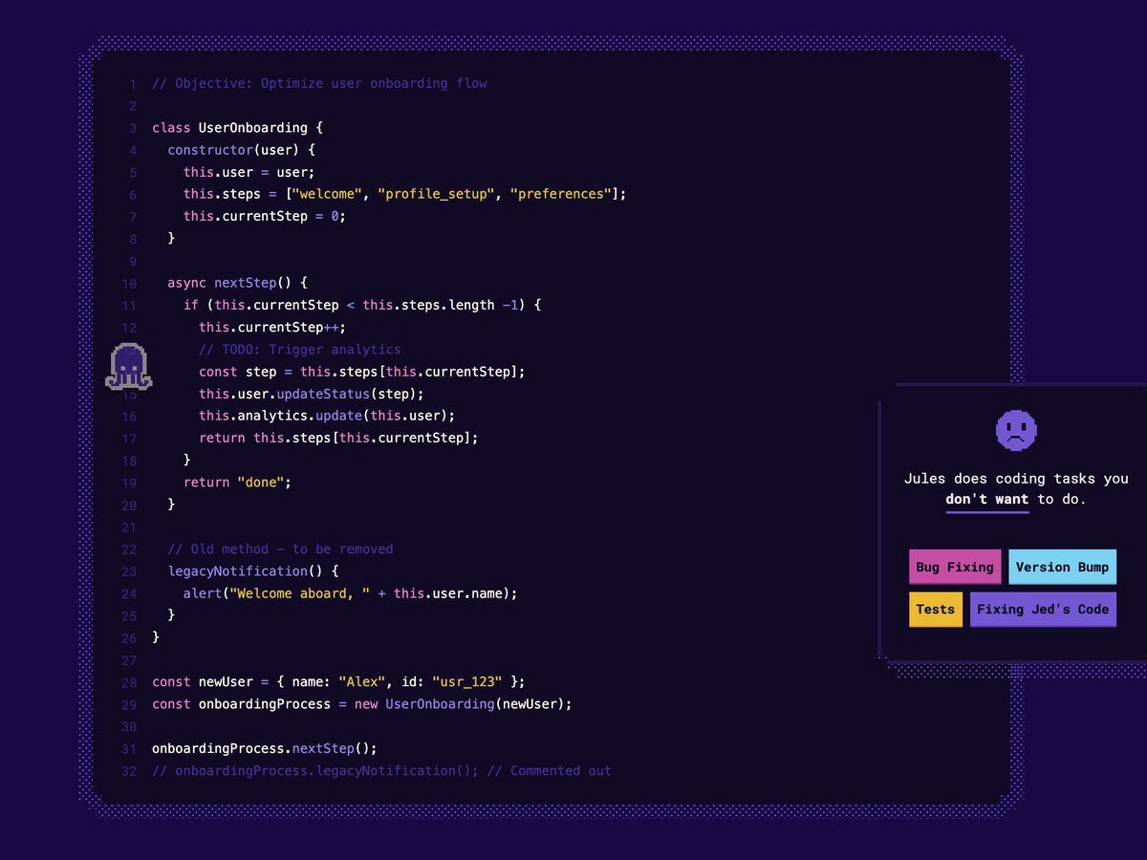This screenshot has width=1147, height=860.
Task: Click the Jules octopus mascot icon
Action: (129, 368)
